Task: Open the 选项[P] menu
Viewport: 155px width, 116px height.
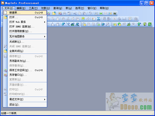Action: pos(80,8)
